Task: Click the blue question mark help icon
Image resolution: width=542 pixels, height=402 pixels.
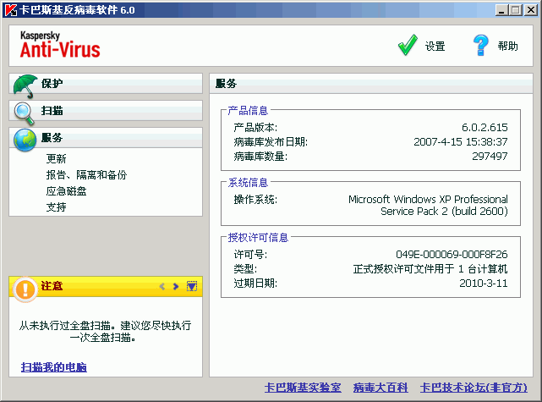Action: (x=481, y=45)
